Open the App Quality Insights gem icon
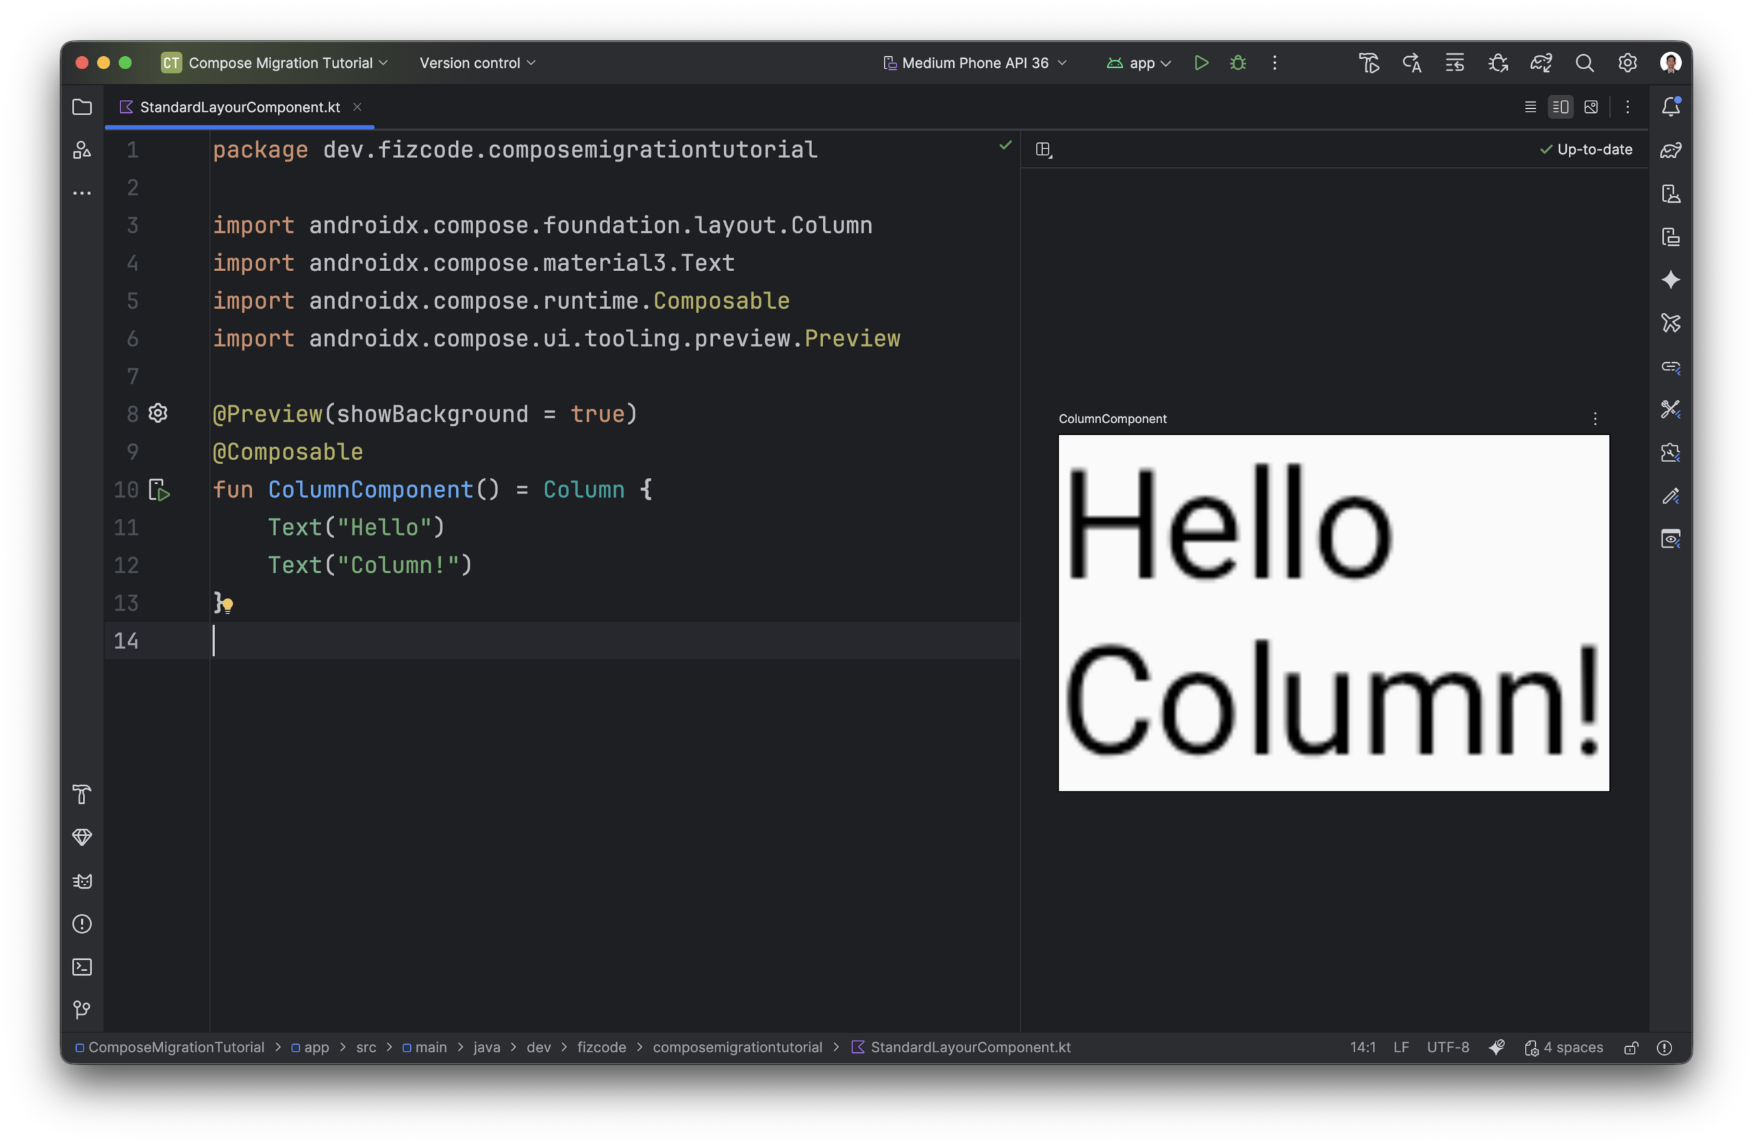The image size is (1753, 1144). 81,837
